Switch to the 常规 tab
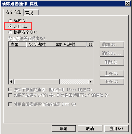The height and width of the screenshot is (134, 132). (x=31, y=13)
